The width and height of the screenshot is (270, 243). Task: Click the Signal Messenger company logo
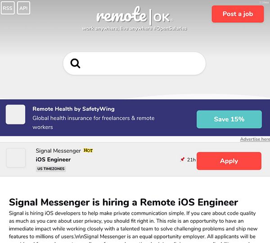pyautogui.click(x=16, y=158)
